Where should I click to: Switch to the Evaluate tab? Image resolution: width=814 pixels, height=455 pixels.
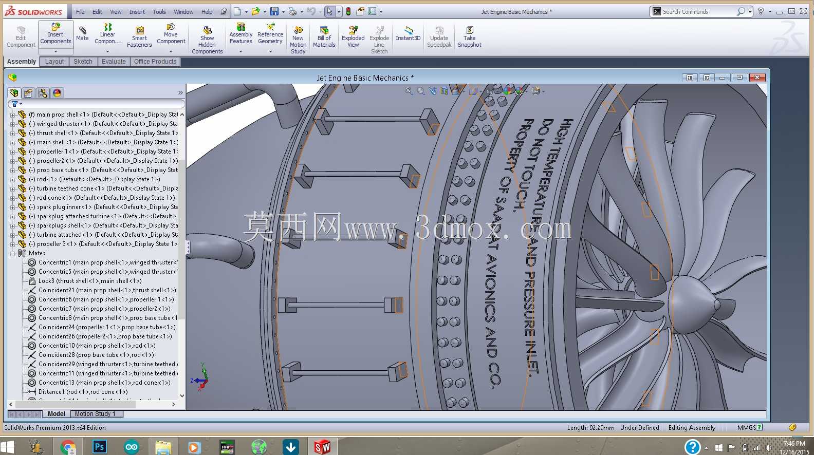(x=114, y=62)
